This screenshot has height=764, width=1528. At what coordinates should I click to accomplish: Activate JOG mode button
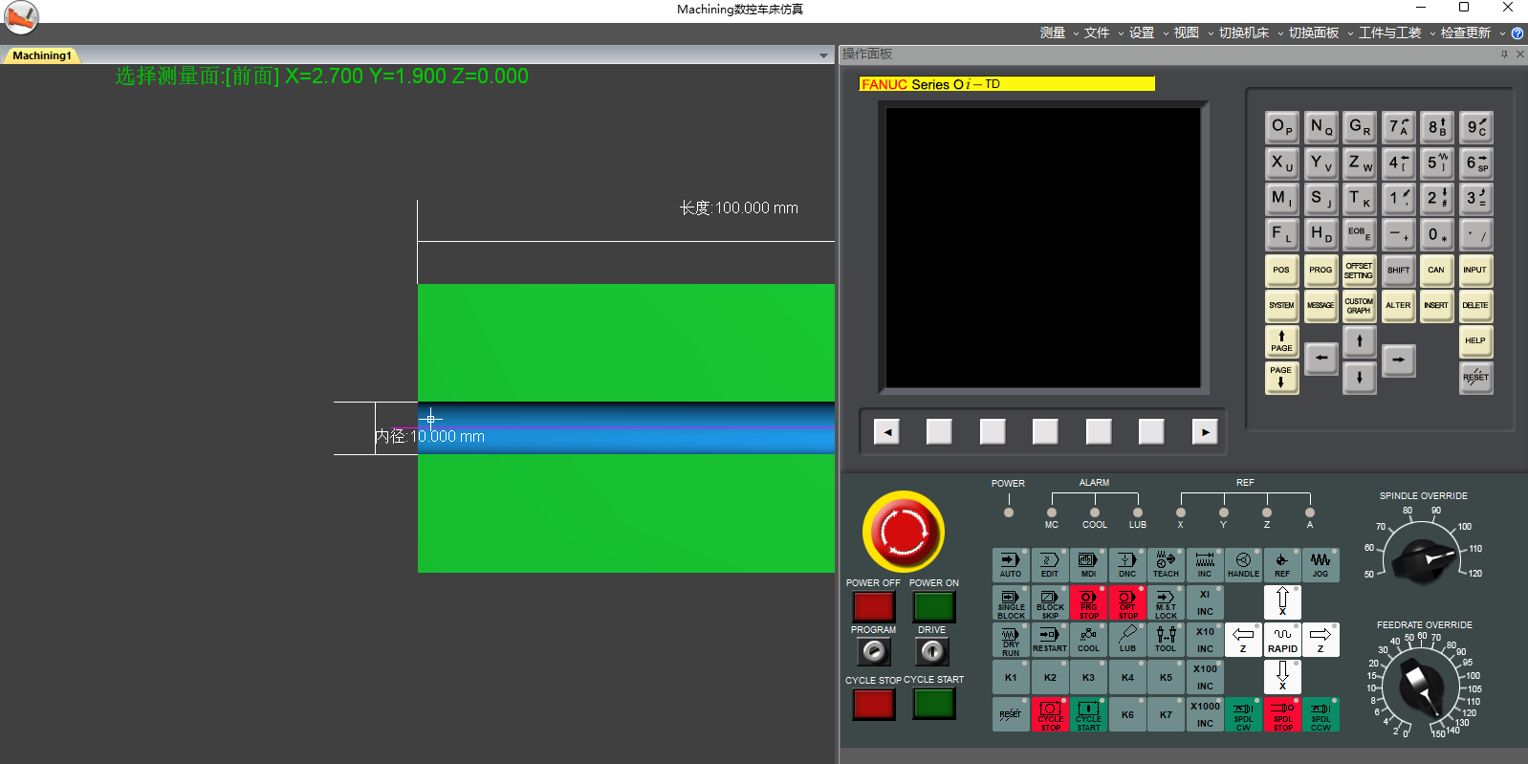pyautogui.click(x=1320, y=565)
